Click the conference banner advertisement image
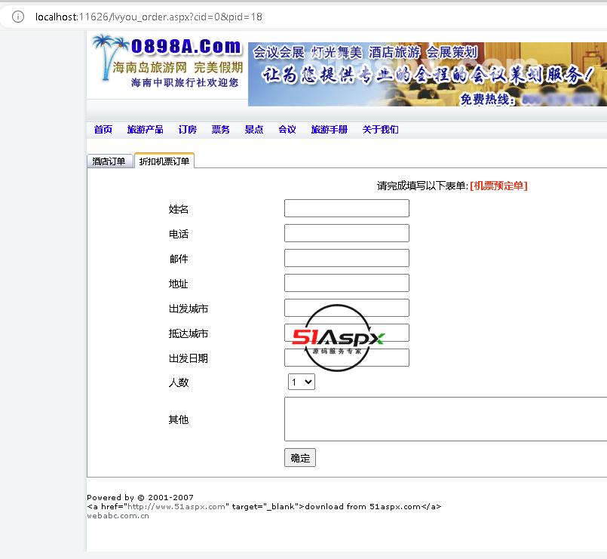Image resolution: width=607 pixels, height=559 pixels. 428,74
